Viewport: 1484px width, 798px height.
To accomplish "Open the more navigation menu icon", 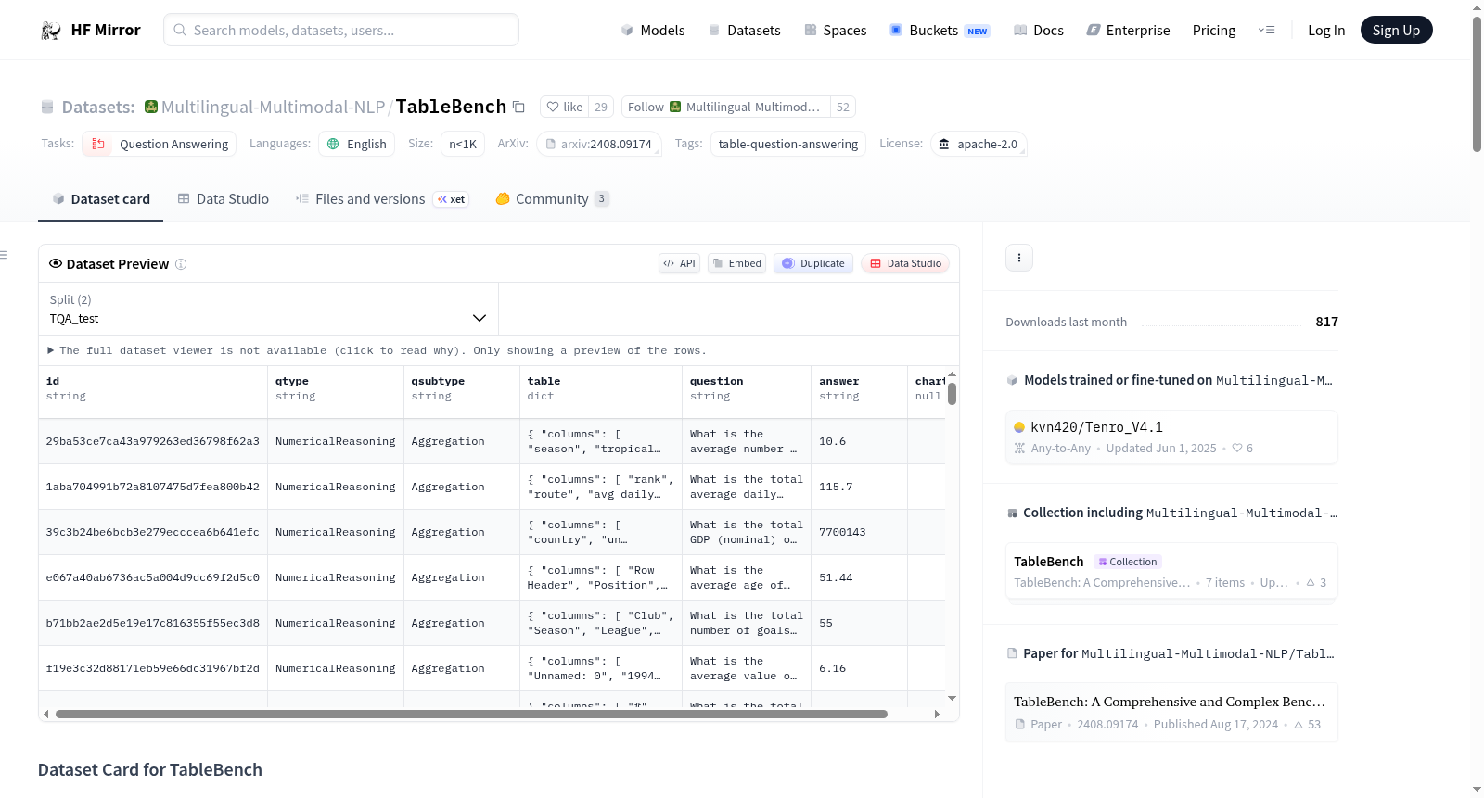I will [x=1266, y=31].
